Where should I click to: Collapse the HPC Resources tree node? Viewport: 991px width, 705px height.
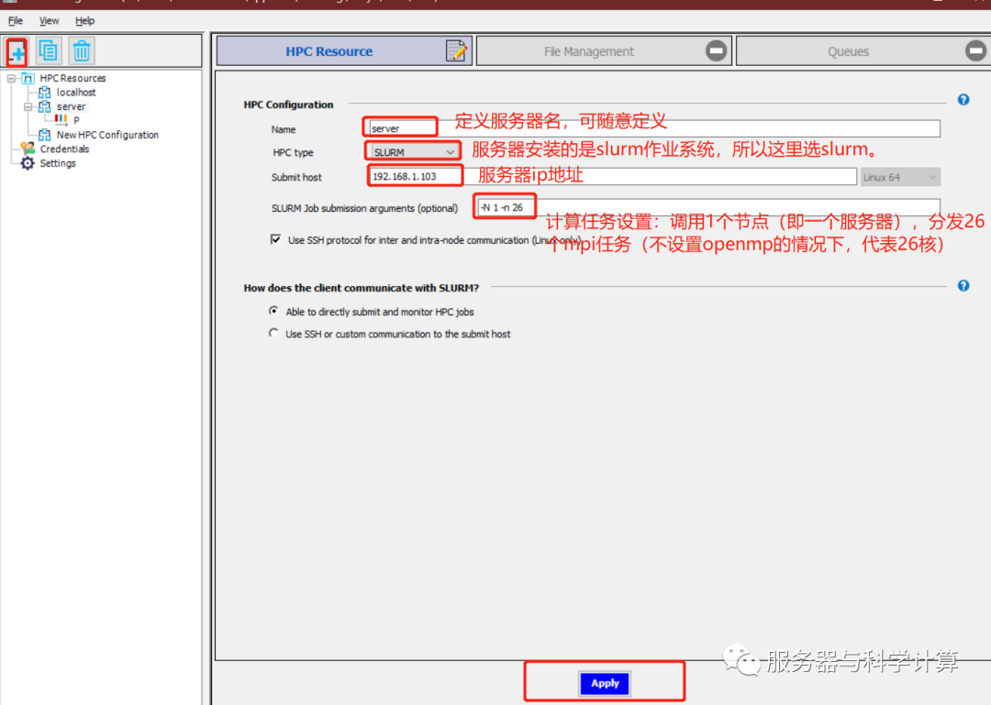pyautogui.click(x=11, y=78)
